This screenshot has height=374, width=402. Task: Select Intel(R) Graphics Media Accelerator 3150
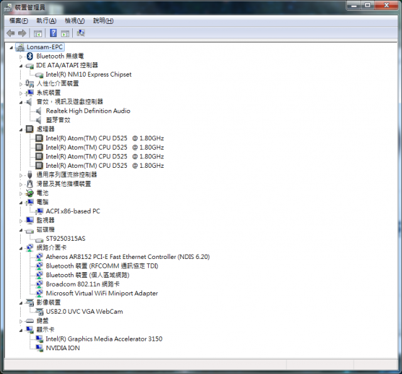[104, 339]
